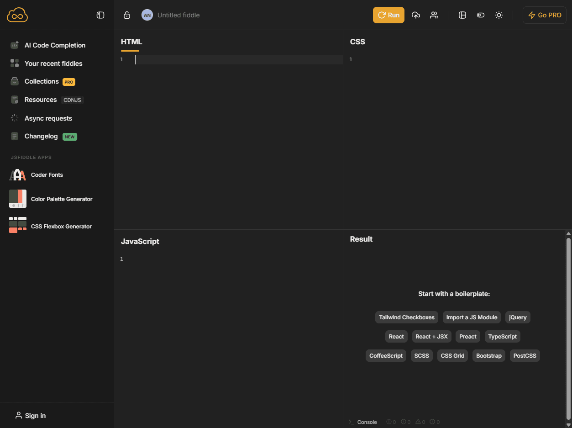
Task: Choose the jQuery boilerplate
Action: click(518, 317)
